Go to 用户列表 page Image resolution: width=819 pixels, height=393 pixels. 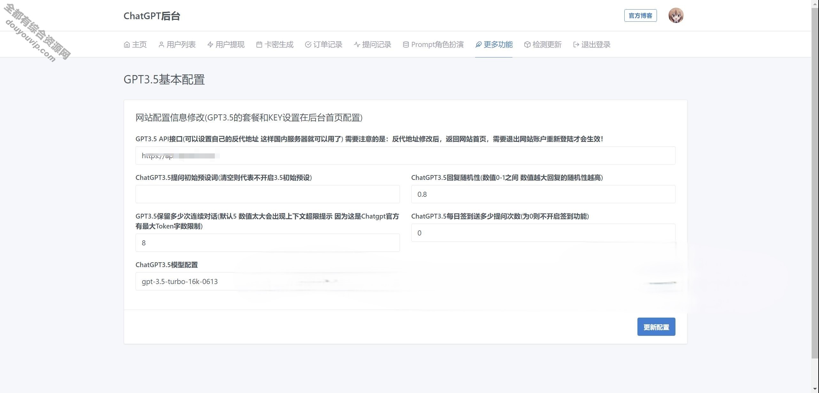[x=177, y=44]
